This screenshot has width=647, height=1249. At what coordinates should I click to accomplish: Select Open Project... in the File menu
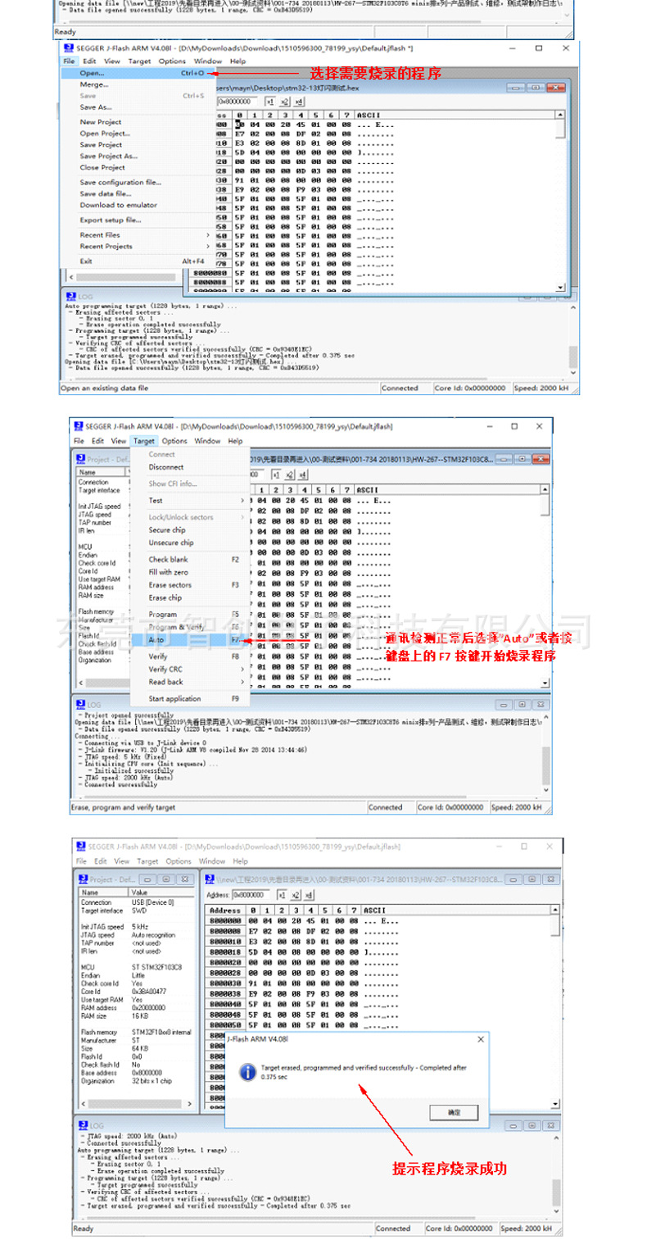(x=137, y=134)
